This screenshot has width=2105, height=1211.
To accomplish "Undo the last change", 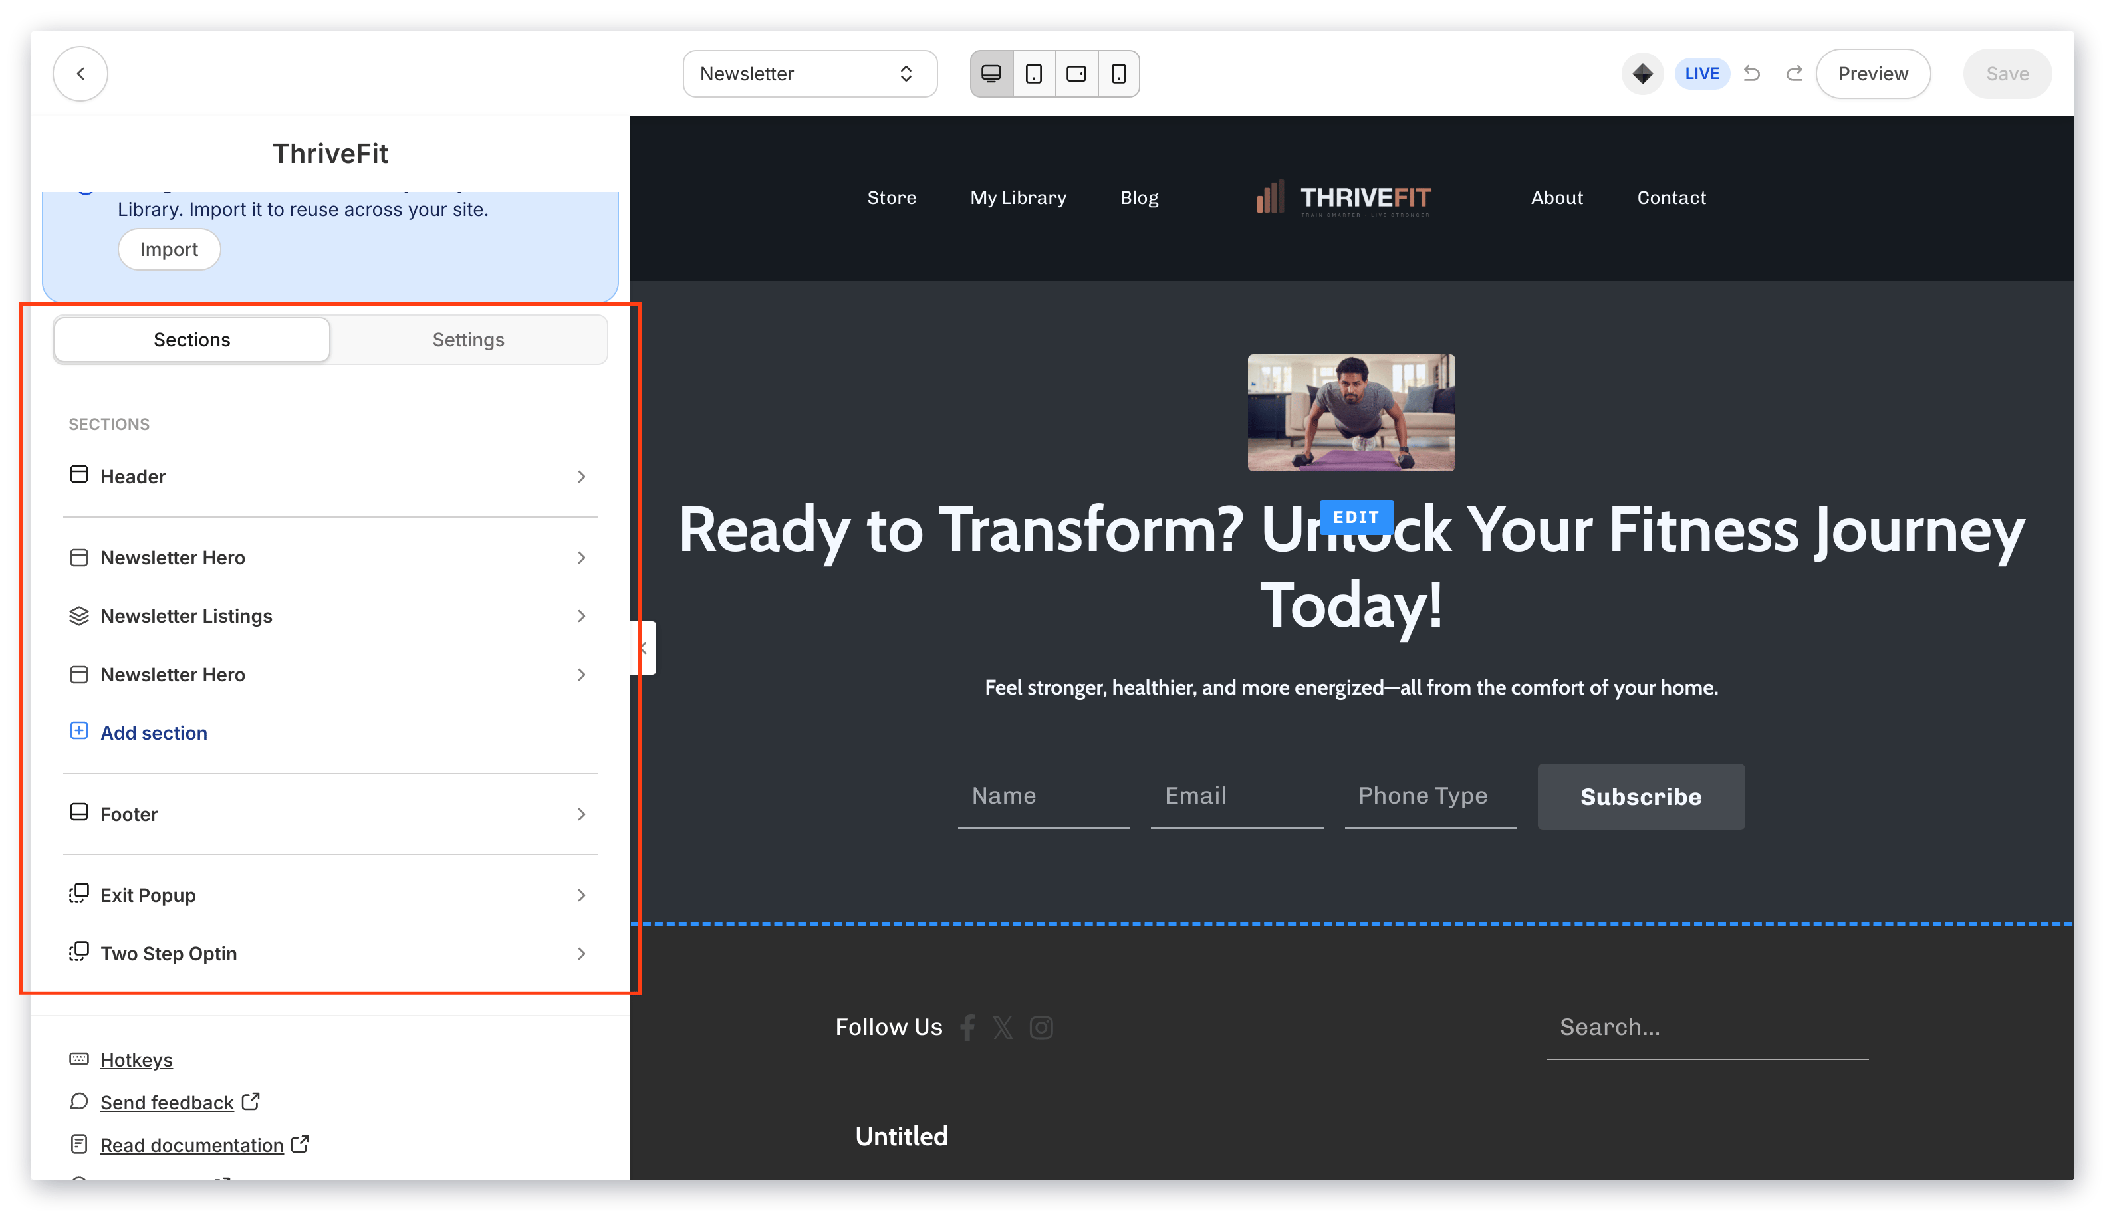I will (x=1751, y=73).
